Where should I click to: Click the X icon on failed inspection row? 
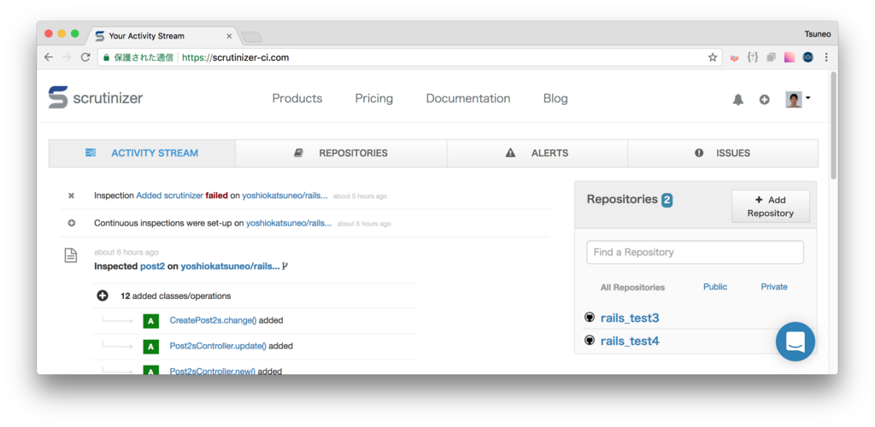pyautogui.click(x=72, y=196)
